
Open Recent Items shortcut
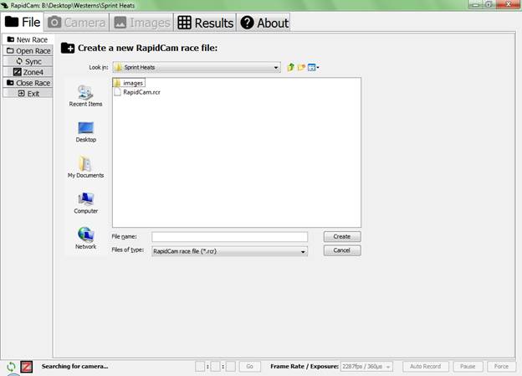[86, 95]
